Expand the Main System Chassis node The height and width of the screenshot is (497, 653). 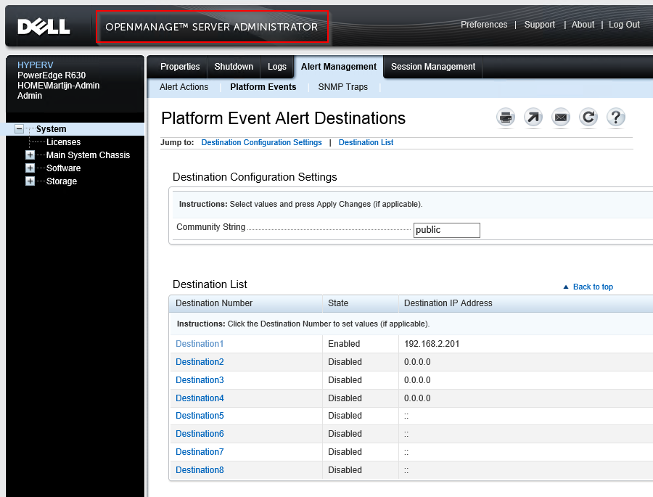tap(30, 155)
